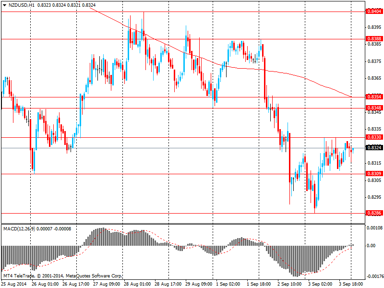Select the 0.8330 price level label
384x288 pixels.
[374, 137]
